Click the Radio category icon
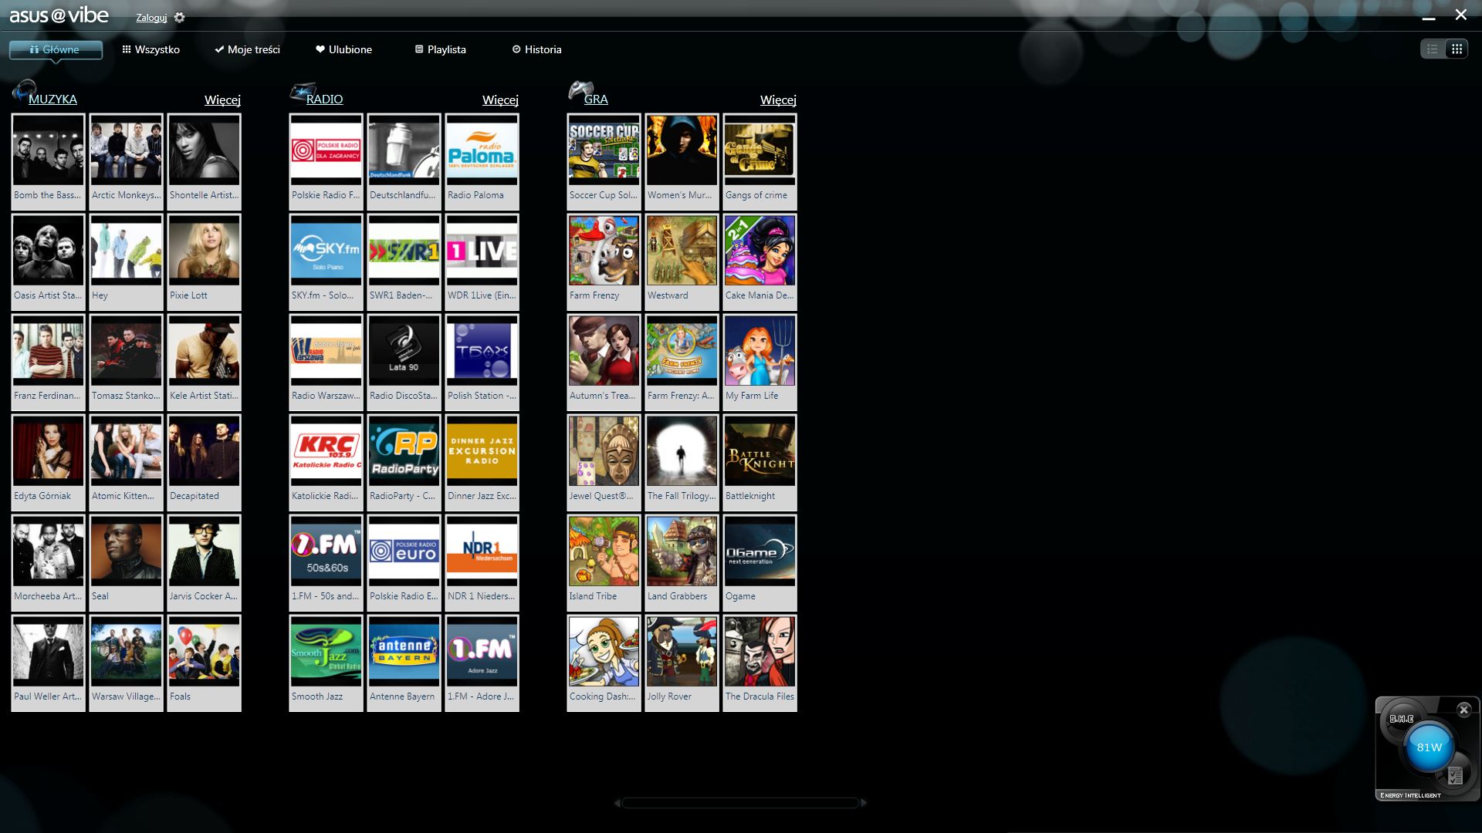The height and width of the screenshot is (833, 1482). pyautogui.click(x=302, y=92)
